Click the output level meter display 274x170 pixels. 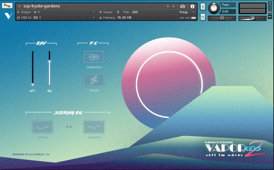[252, 8]
